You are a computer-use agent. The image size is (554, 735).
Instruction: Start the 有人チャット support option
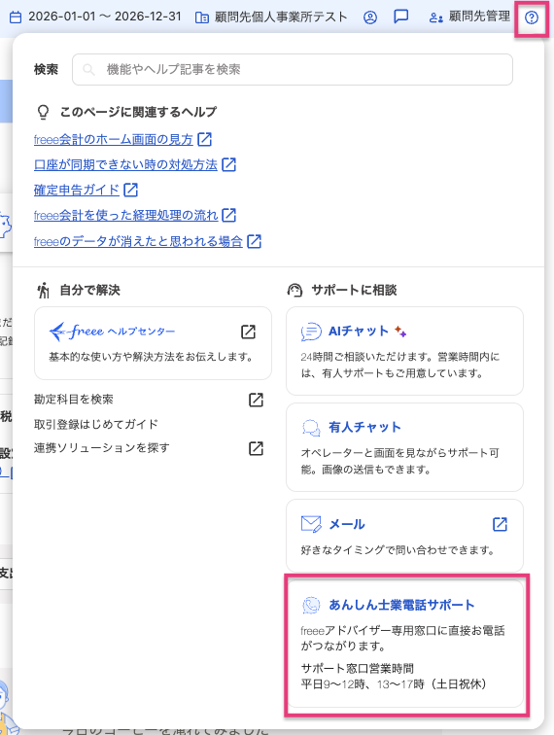(x=404, y=447)
